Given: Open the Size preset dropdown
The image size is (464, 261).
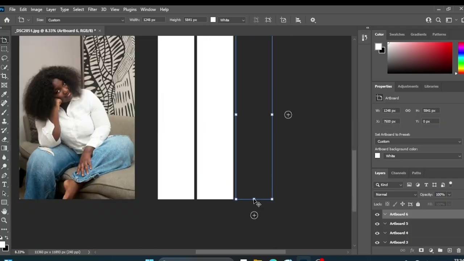Looking at the screenshot, I should click(x=85, y=20).
